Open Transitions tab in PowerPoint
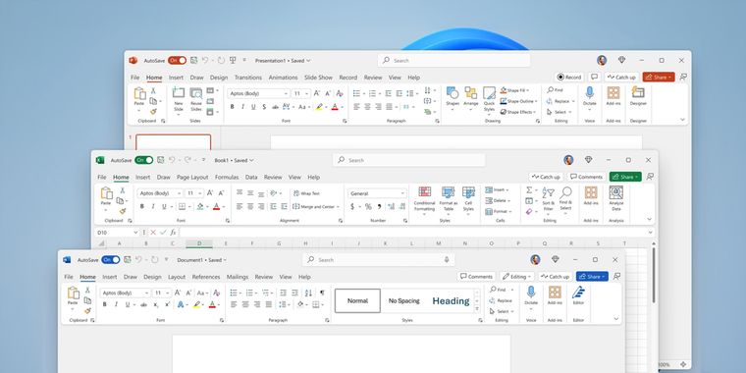 248,78
